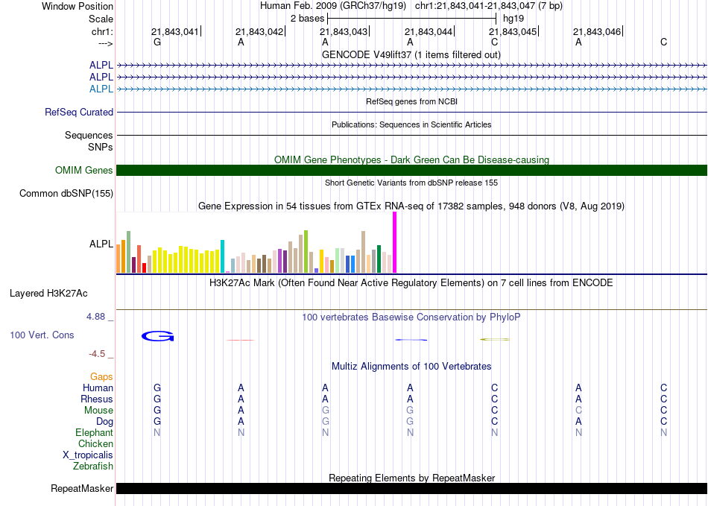Click the Publications: Sequences in Scientific Articles title
Image resolution: width=708 pixels, height=506 pixels.
[411, 124]
